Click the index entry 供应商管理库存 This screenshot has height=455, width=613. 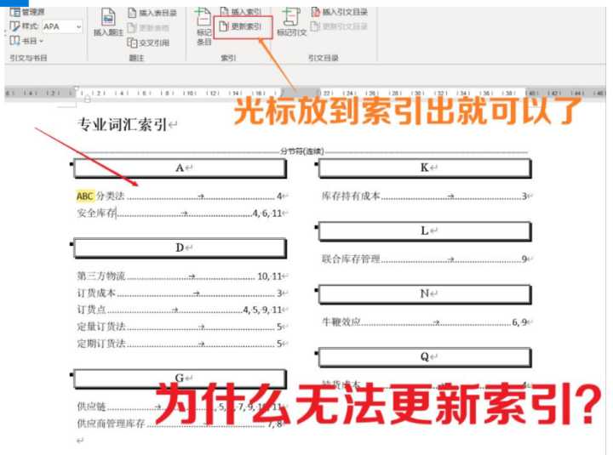(111, 424)
